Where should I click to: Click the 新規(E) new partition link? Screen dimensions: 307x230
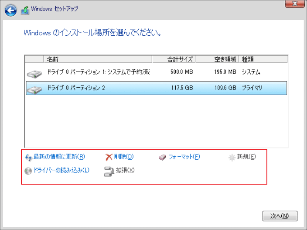[246, 157]
